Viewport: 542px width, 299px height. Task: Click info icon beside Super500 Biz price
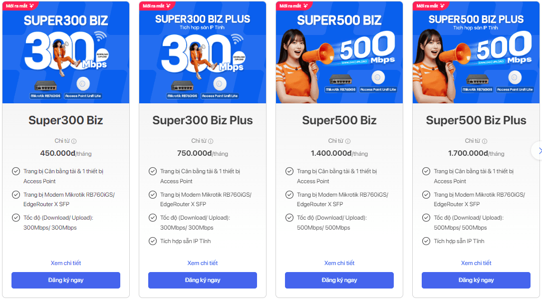[347, 141]
